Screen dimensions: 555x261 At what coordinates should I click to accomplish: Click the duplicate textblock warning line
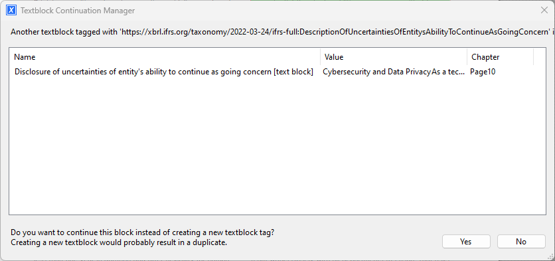click(x=119, y=243)
